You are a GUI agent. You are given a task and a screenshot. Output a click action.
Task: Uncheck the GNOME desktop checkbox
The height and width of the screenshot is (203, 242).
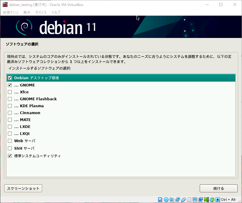pyautogui.click(x=10, y=85)
